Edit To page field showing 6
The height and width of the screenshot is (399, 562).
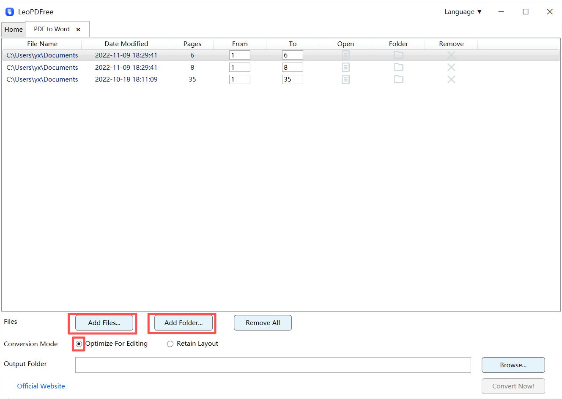pyautogui.click(x=292, y=55)
